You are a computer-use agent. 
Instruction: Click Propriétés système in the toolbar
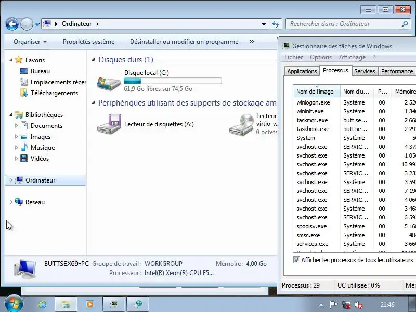pos(88,42)
